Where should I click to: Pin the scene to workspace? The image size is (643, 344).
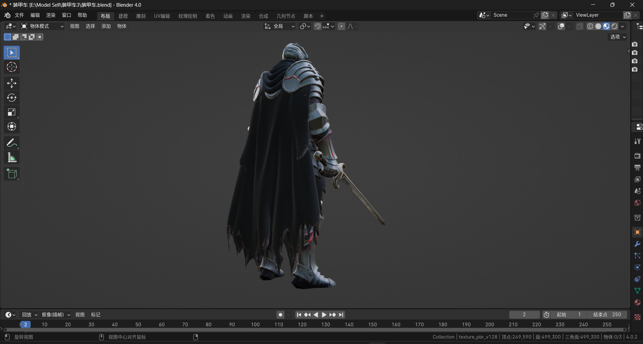pyautogui.click(x=536, y=15)
